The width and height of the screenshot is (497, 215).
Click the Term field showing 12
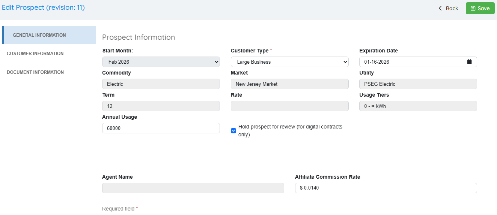click(x=161, y=106)
